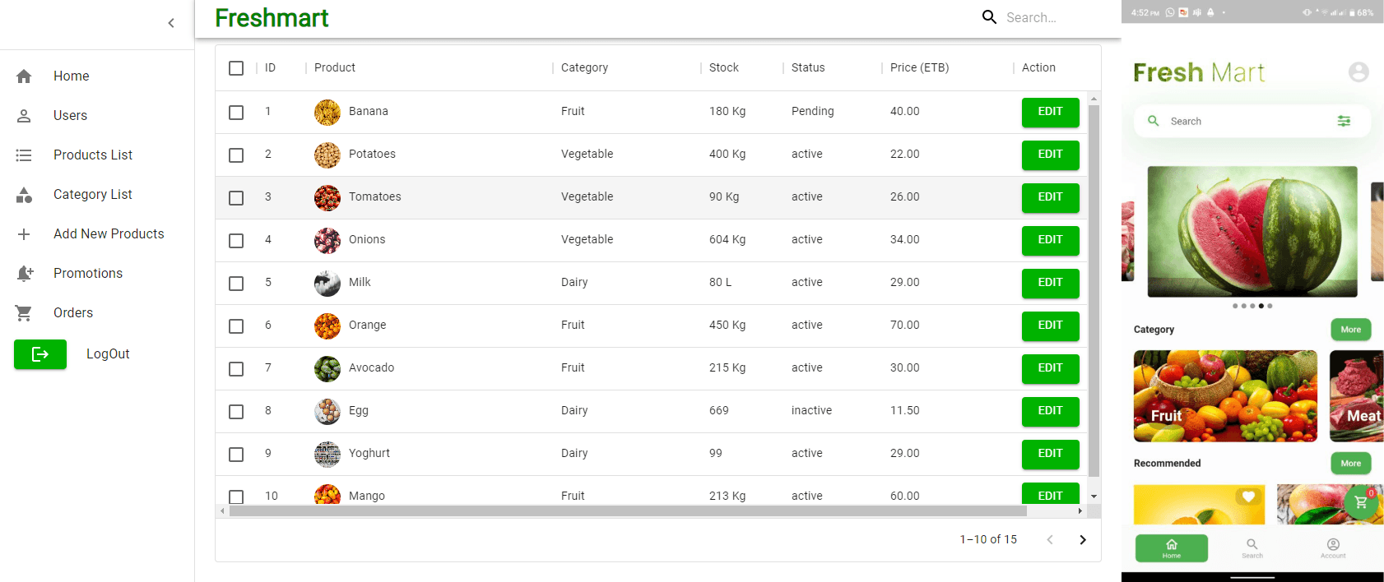Open filter options icon in mobile search
1384x582 pixels.
tap(1344, 121)
